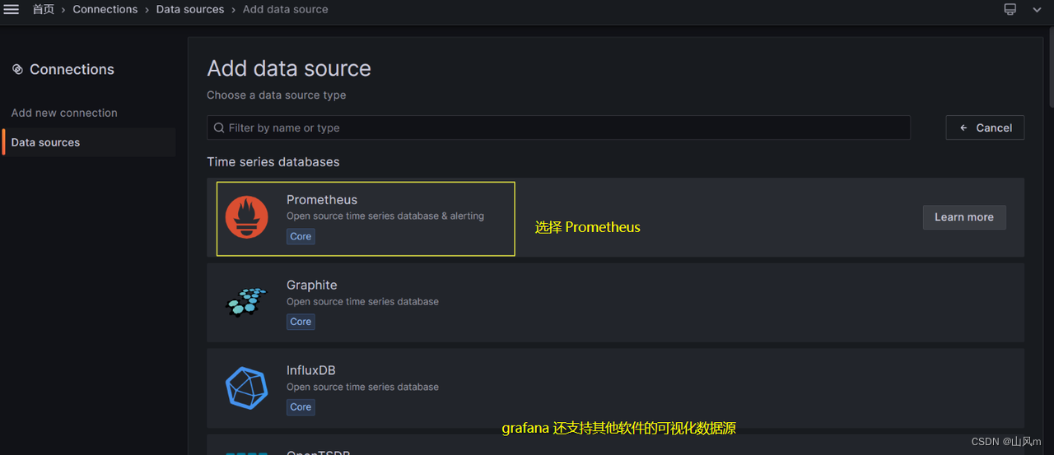Click the Core badge under Graphite
1054x455 pixels.
pyautogui.click(x=301, y=322)
